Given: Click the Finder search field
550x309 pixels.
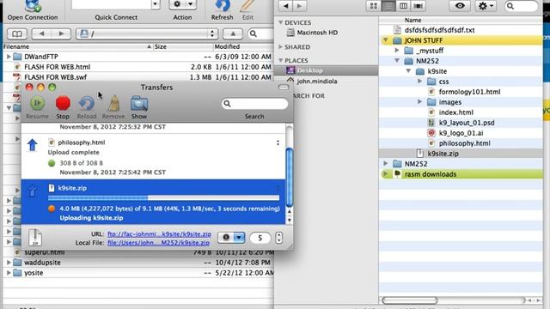Looking at the screenshot, I should click(x=521, y=6).
